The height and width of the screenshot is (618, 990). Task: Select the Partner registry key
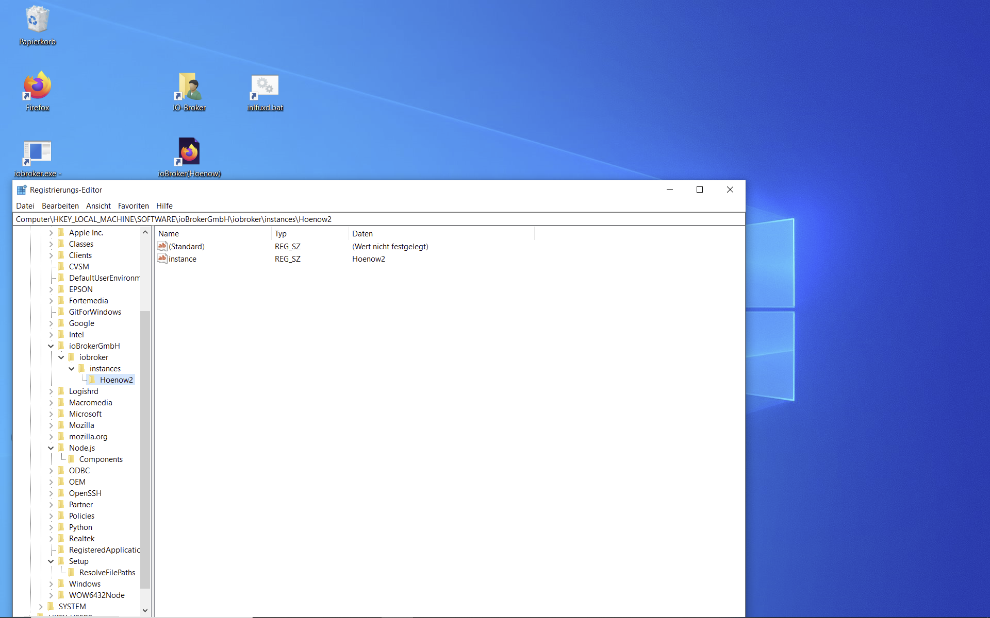(81, 504)
